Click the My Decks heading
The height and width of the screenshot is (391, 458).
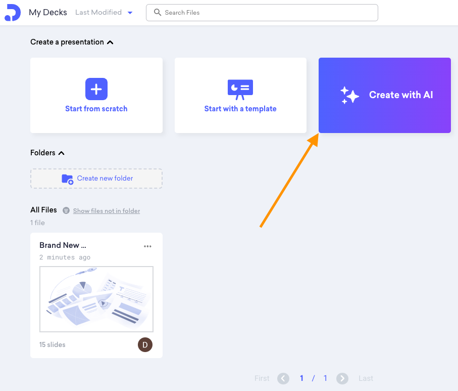(x=48, y=12)
